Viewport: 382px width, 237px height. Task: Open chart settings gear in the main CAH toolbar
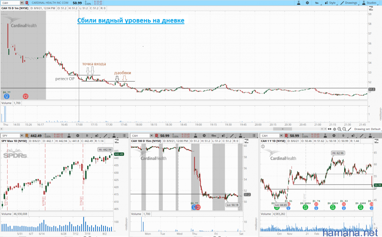307,3
